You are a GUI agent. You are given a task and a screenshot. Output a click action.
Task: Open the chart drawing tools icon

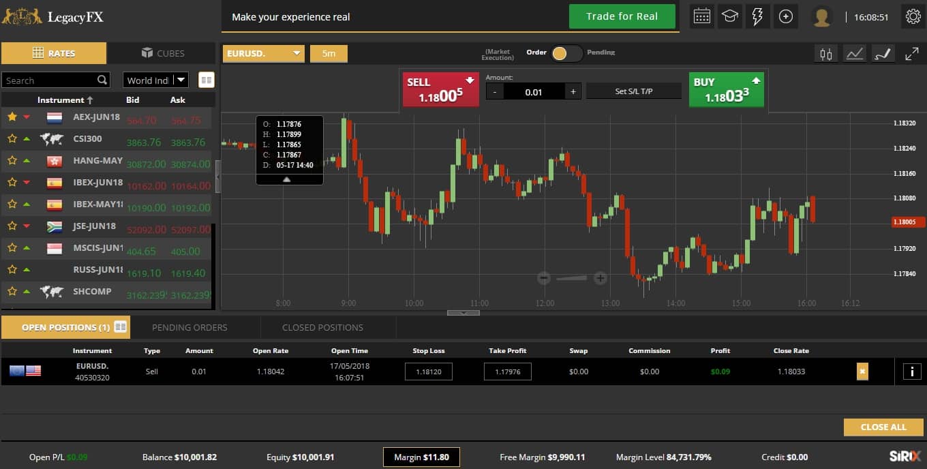click(883, 54)
